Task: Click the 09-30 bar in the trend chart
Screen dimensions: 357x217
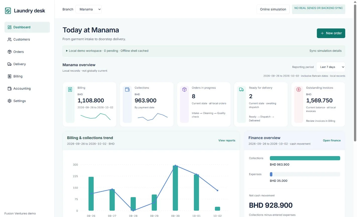Action: tap(175, 188)
